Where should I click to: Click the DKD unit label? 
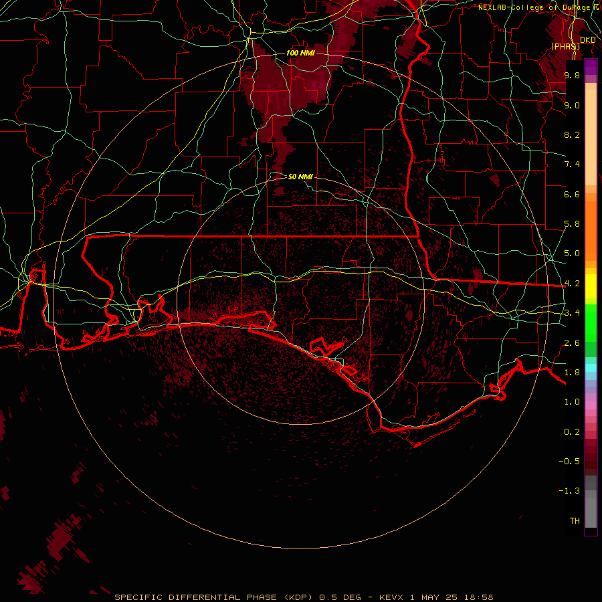click(588, 40)
